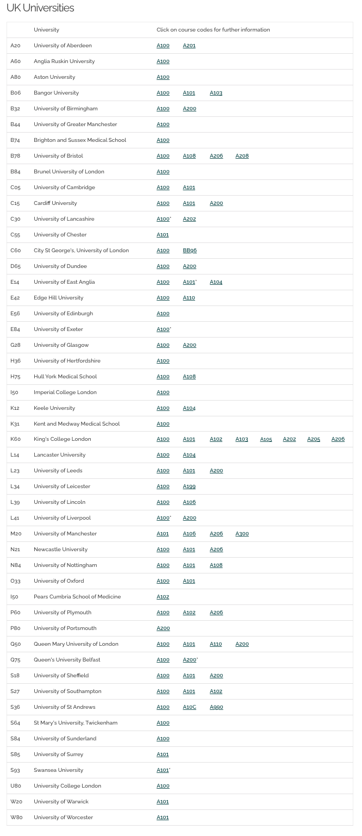362x836 pixels.
Task: Select the A10C code for University of St Andrews
Action: (189, 707)
